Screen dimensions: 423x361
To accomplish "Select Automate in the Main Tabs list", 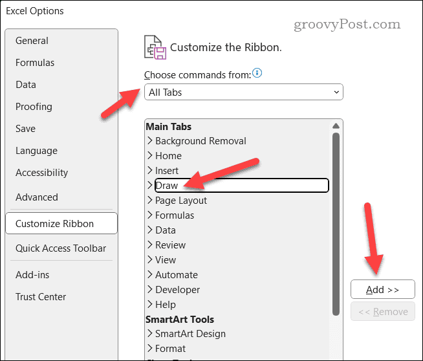I will pyautogui.click(x=177, y=275).
